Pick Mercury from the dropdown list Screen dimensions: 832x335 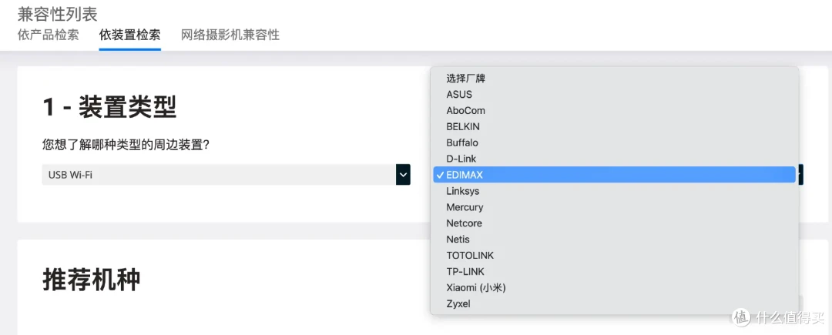[615, 206]
